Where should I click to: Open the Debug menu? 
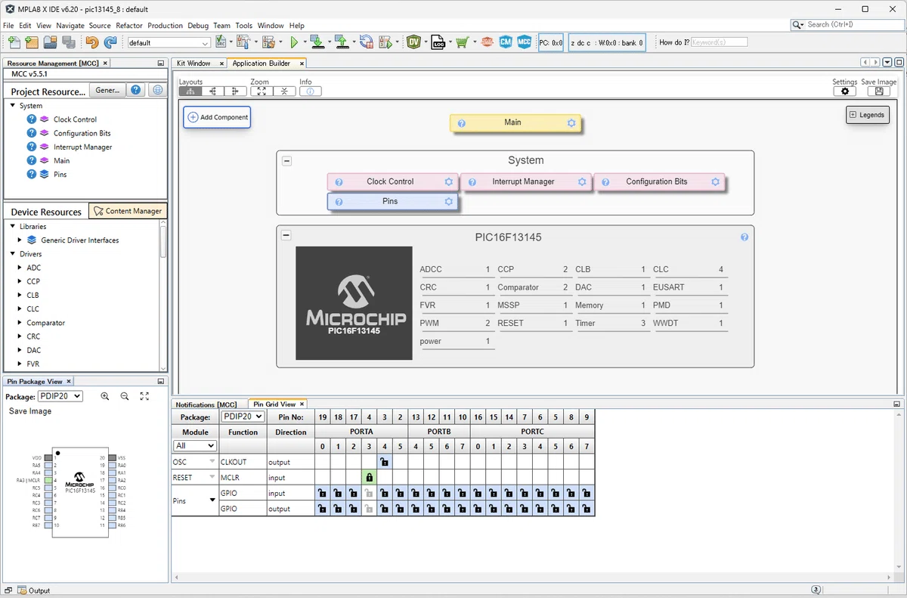tap(198, 26)
